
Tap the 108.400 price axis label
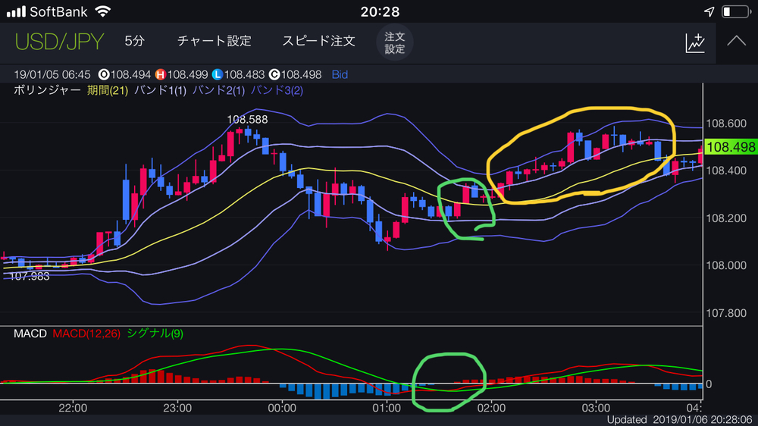tap(726, 171)
